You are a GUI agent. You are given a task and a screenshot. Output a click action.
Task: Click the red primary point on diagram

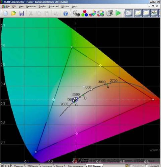coord(153,100)
